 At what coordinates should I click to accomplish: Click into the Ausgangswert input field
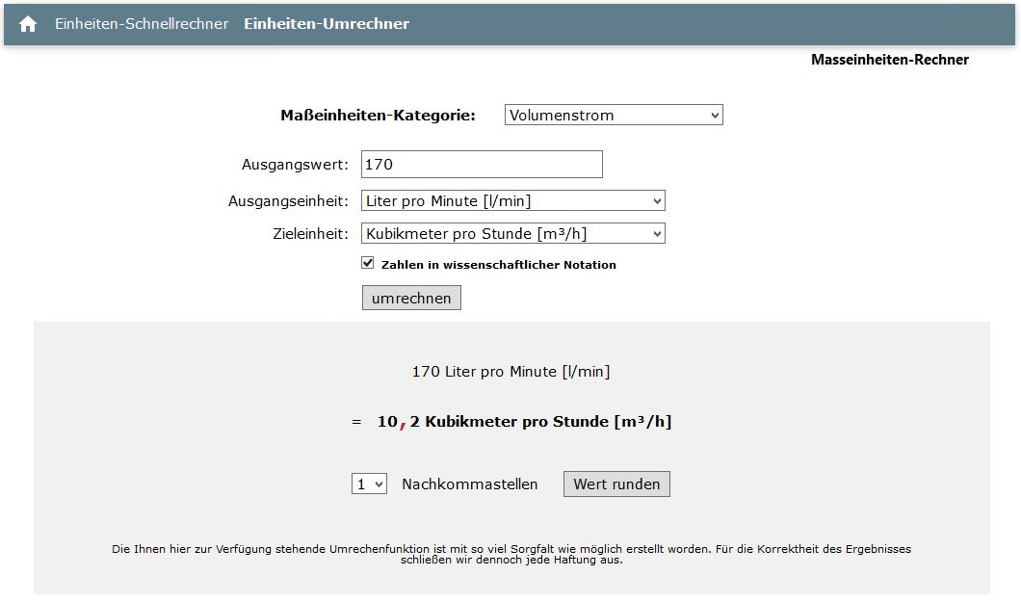pos(482,165)
